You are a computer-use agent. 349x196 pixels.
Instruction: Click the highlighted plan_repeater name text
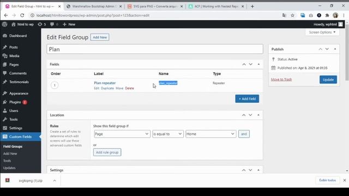tap(168, 83)
